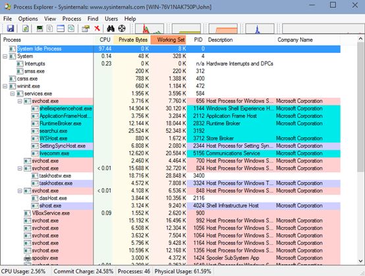365x276 pixels.
Task: Open the System Information toolbar icon
Action: 40,28
